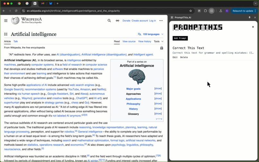Open Wikipedia search magnifier icon

pyautogui.click(x=109, y=21)
